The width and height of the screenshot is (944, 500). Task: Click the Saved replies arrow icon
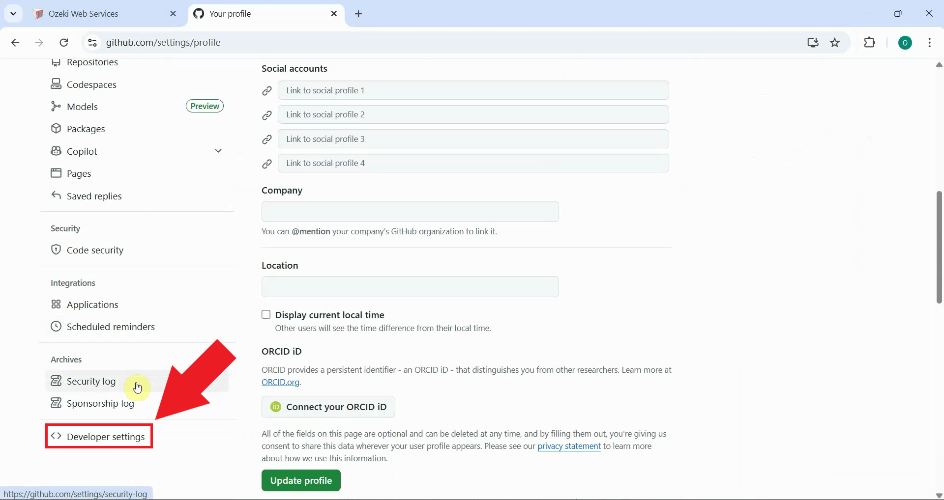tap(56, 195)
